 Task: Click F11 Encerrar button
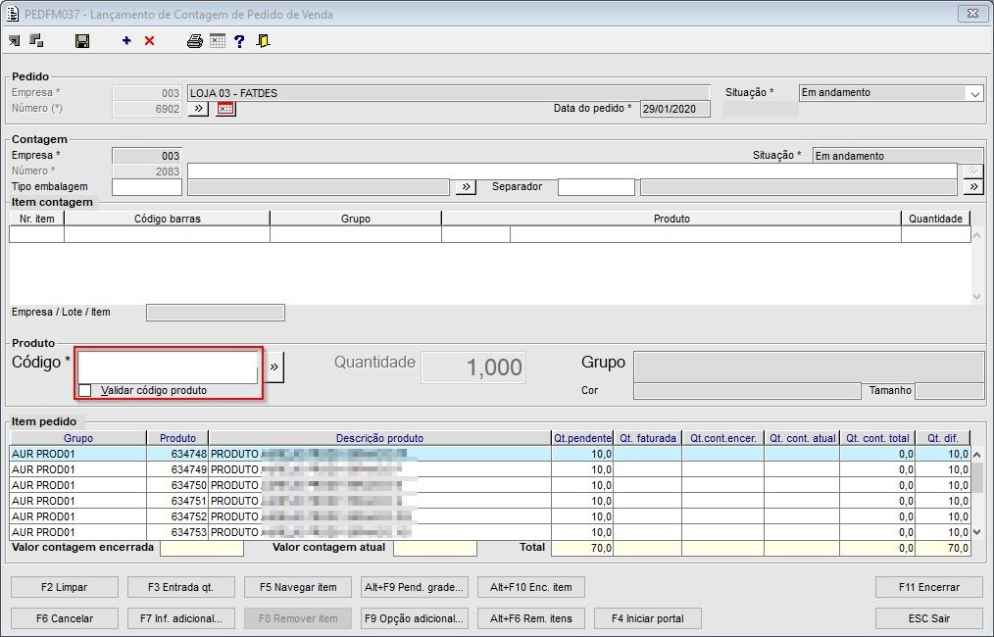(928, 587)
